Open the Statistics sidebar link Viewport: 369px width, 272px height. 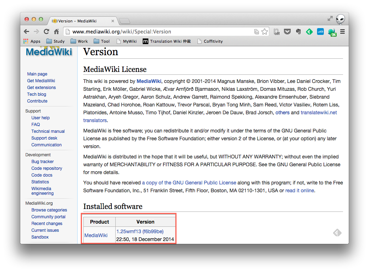click(40, 182)
